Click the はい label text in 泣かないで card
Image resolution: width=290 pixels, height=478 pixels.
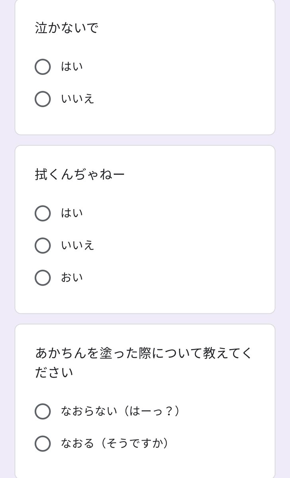coord(72,67)
